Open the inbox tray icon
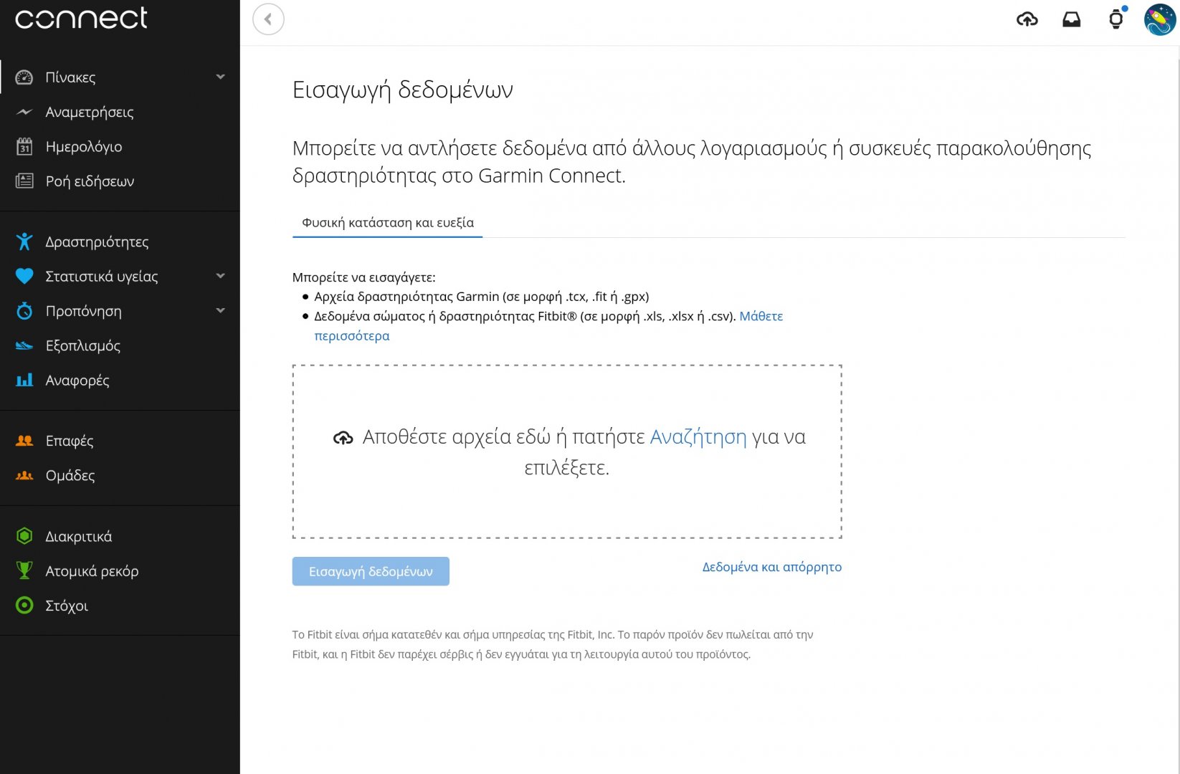The height and width of the screenshot is (774, 1180). pos(1071,19)
